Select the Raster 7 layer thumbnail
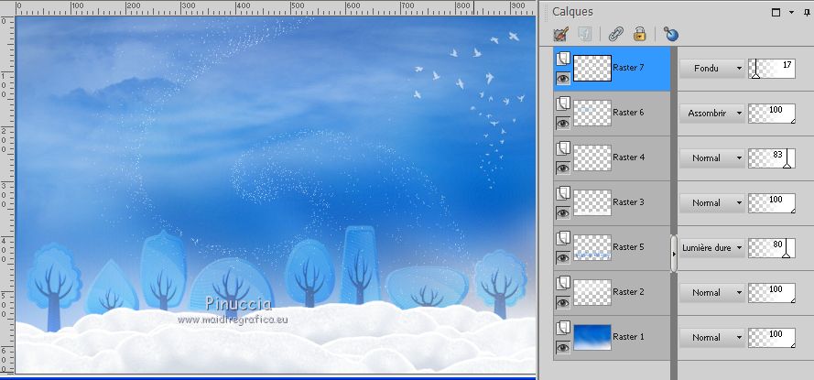The width and height of the screenshot is (814, 380). (x=592, y=68)
